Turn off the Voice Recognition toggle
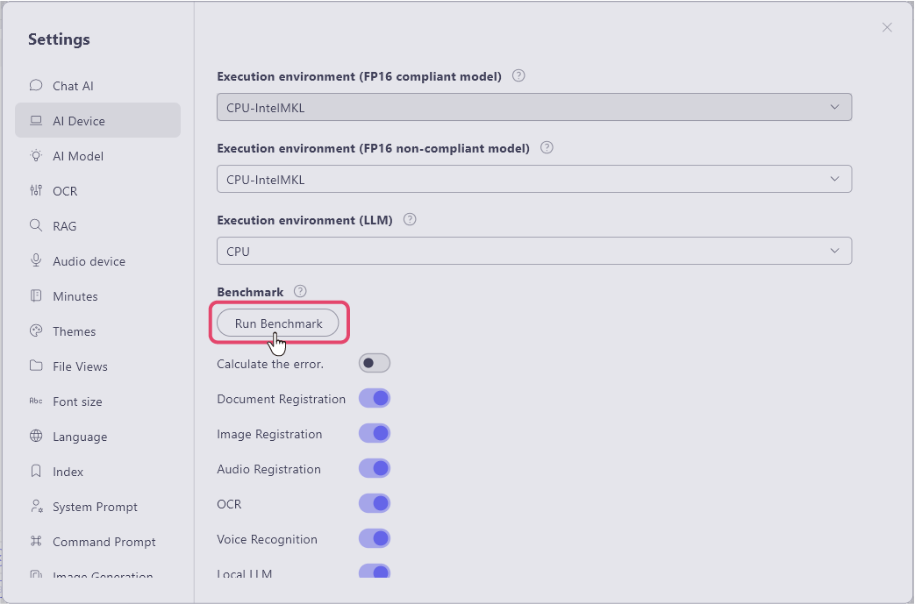Viewport: 915px width, 604px height. (375, 538)
